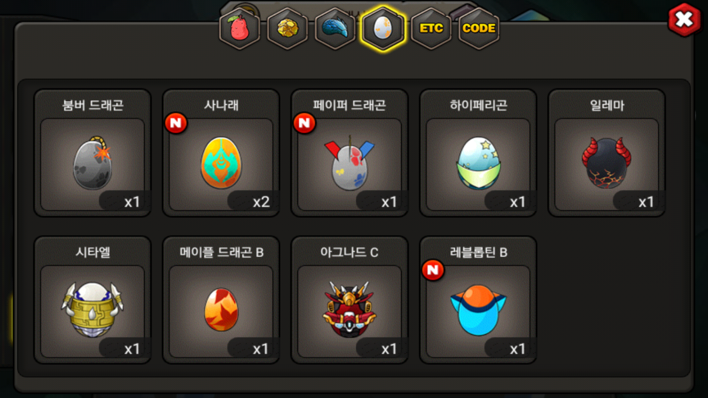708x398 pixels.
Task: Select the 사나래 orange teal egg
Action: coord(221,153)
